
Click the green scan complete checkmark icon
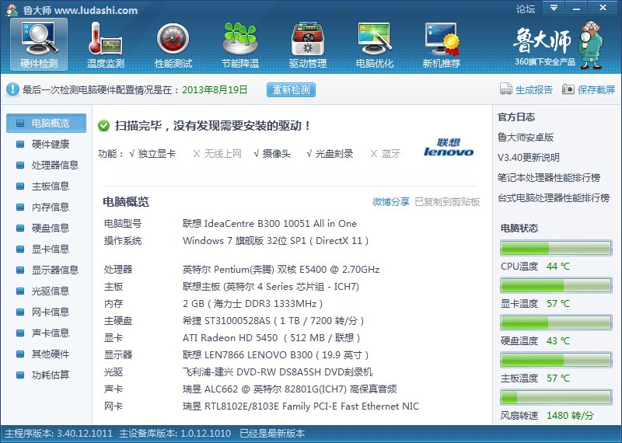[x=104, y=126]
